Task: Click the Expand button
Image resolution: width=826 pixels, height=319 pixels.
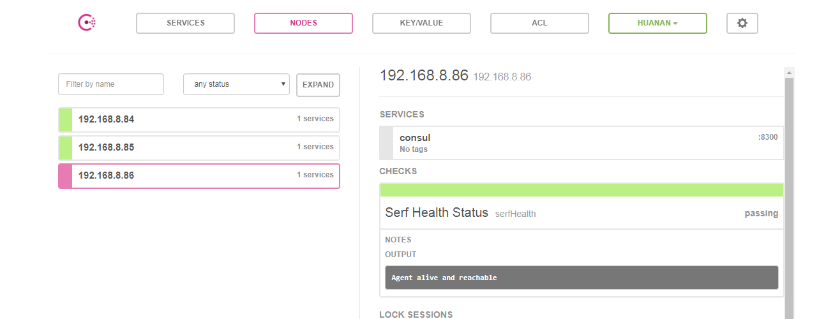Action: coord(318,85)
